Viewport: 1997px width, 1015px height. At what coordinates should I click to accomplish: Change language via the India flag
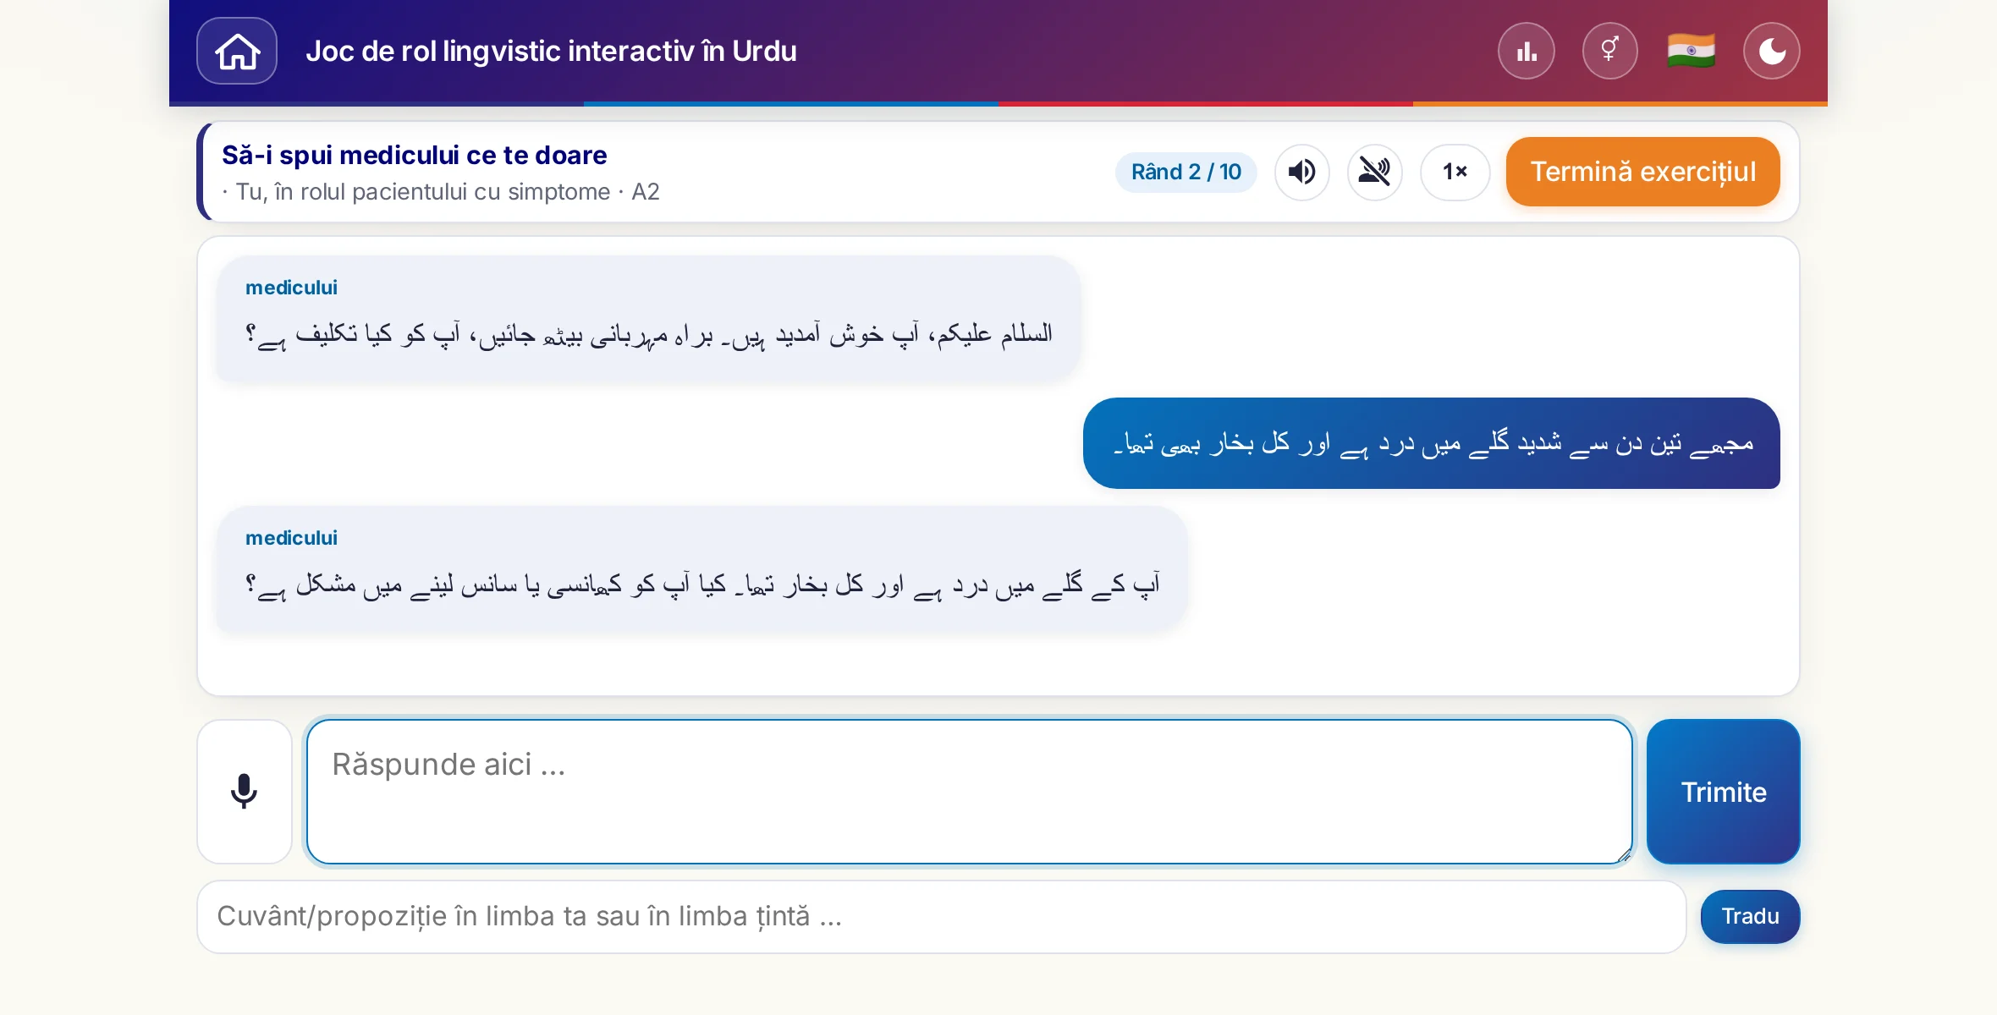point(1691,51)
